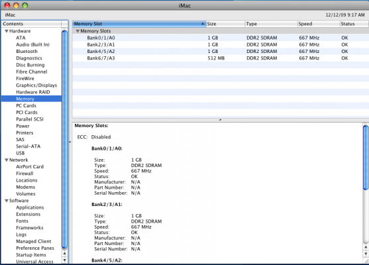
Task: Click the Memory Slot sort arrow
Action: [x=203, y=24]
